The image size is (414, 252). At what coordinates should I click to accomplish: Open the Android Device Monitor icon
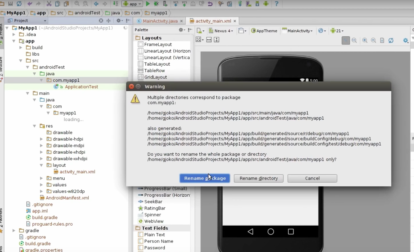click(x=266, y=4)
